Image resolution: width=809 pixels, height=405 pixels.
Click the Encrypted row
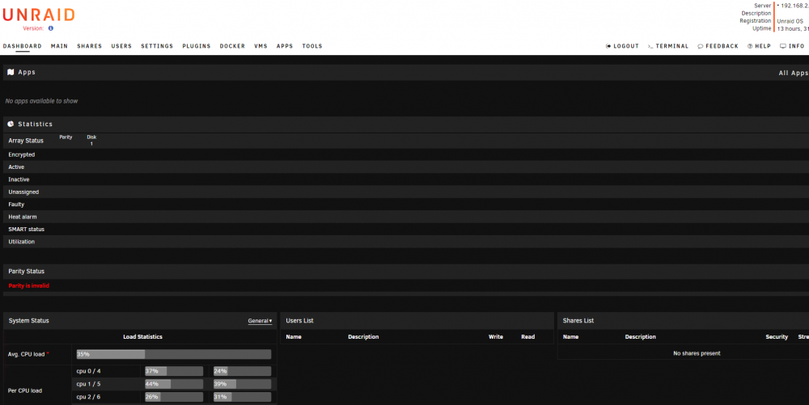click(406, 154)
